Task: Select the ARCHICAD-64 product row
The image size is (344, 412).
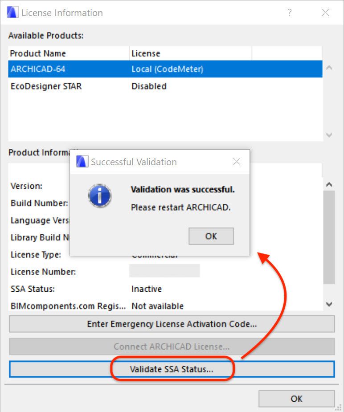Action: point(165,69)
